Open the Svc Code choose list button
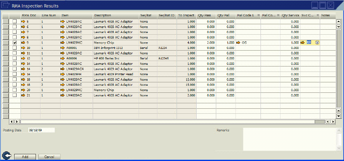This screenshot has width=344, height=161. coord(317,43)
